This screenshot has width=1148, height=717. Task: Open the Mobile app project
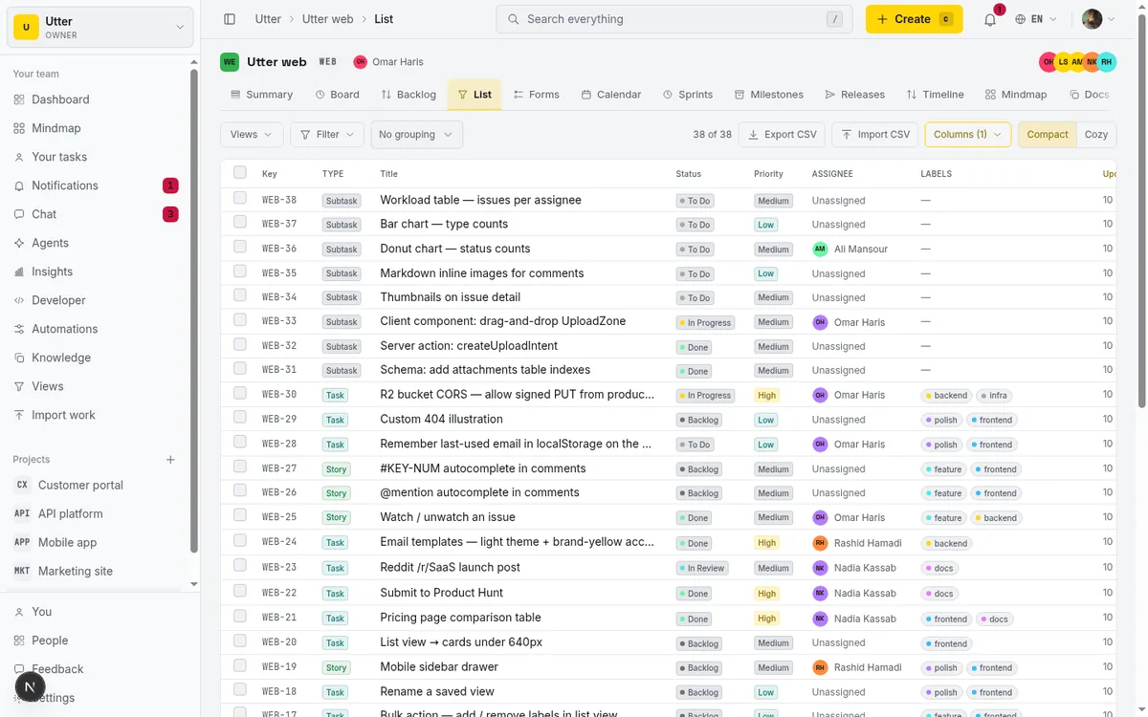[99, 542]
